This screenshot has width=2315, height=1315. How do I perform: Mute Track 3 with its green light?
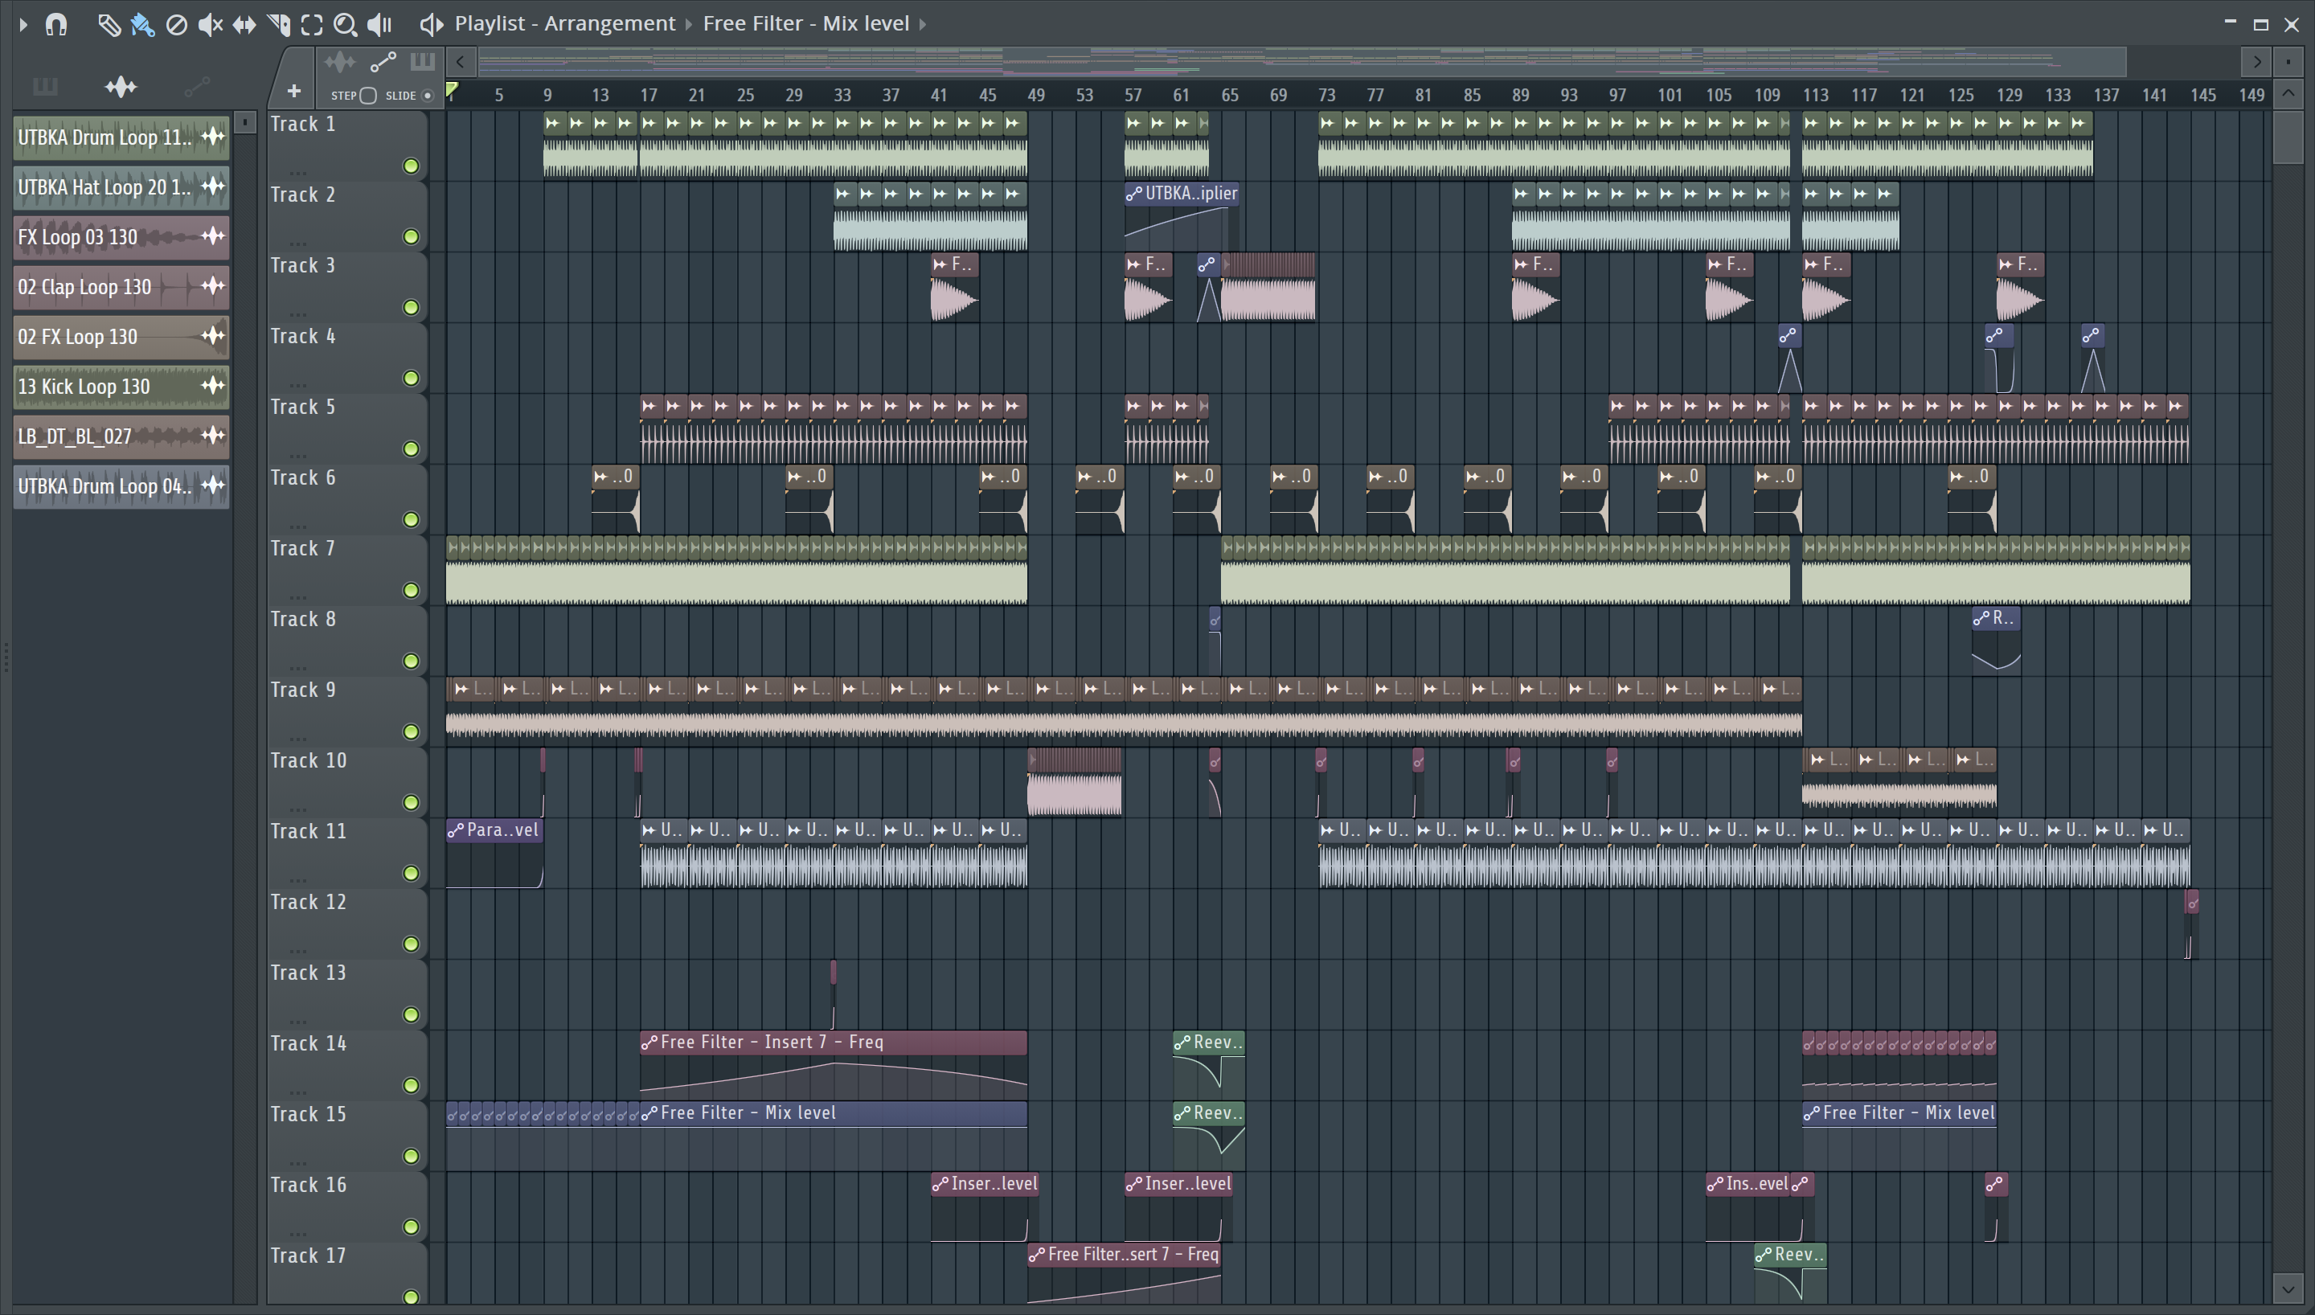(x=411, y=307)
